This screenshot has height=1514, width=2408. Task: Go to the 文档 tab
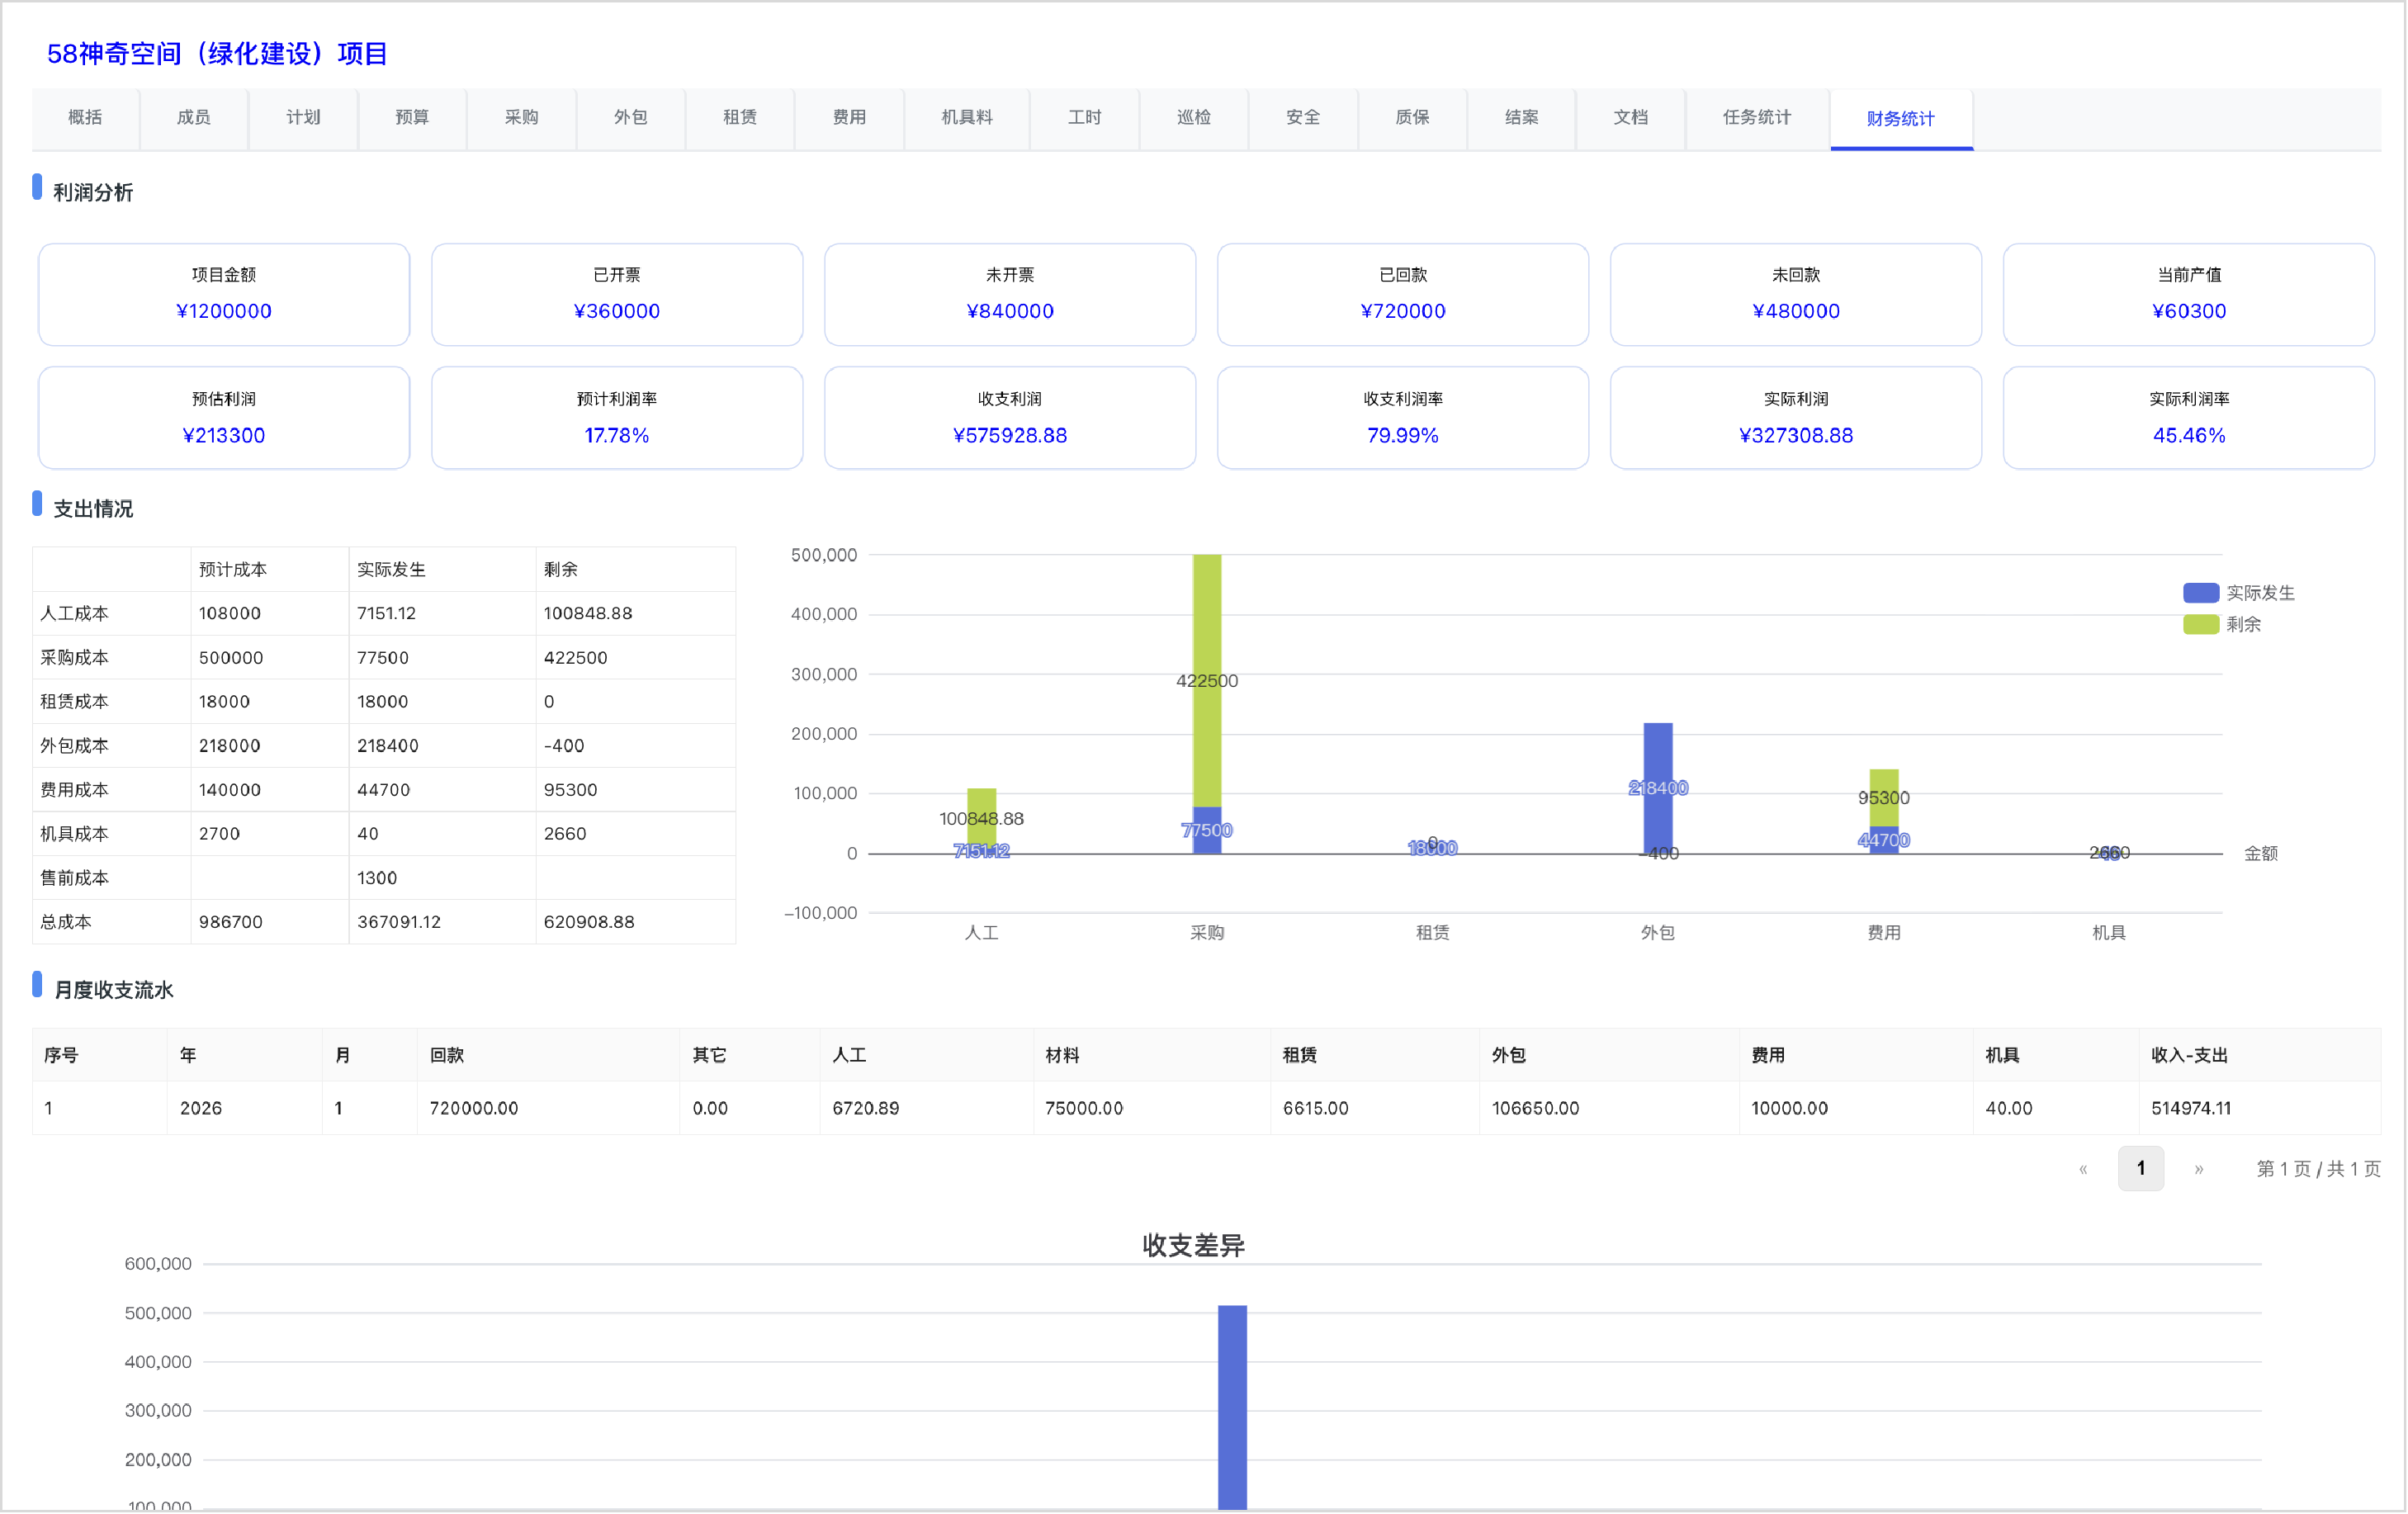[1630, 118]
